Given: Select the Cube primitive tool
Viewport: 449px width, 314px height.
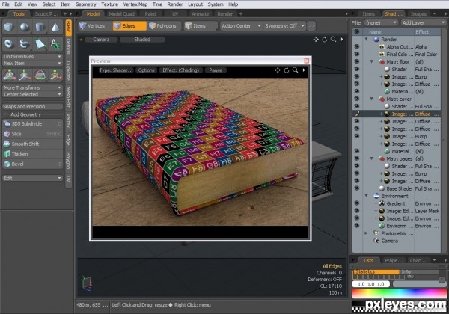Looking at the screenshot, I should 9,28.
